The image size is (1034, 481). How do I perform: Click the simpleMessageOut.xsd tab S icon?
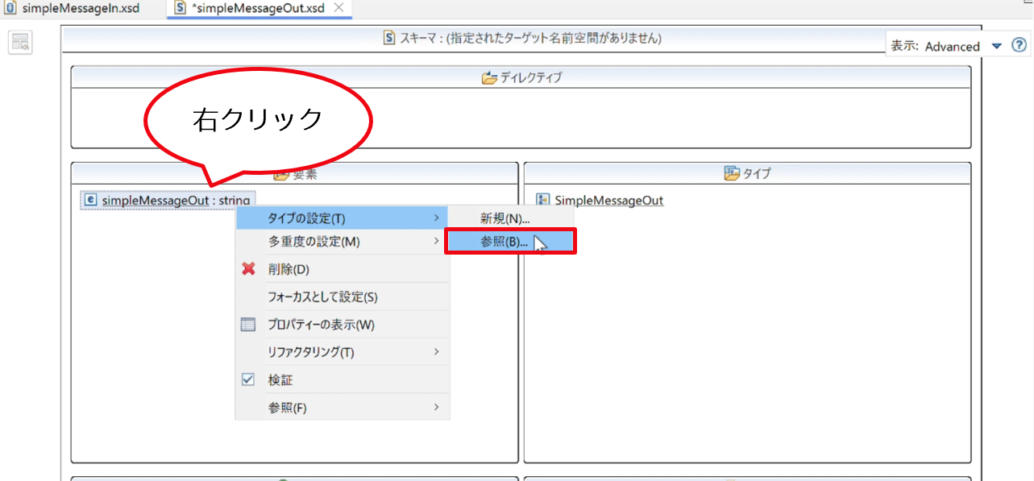click(181, 8)
